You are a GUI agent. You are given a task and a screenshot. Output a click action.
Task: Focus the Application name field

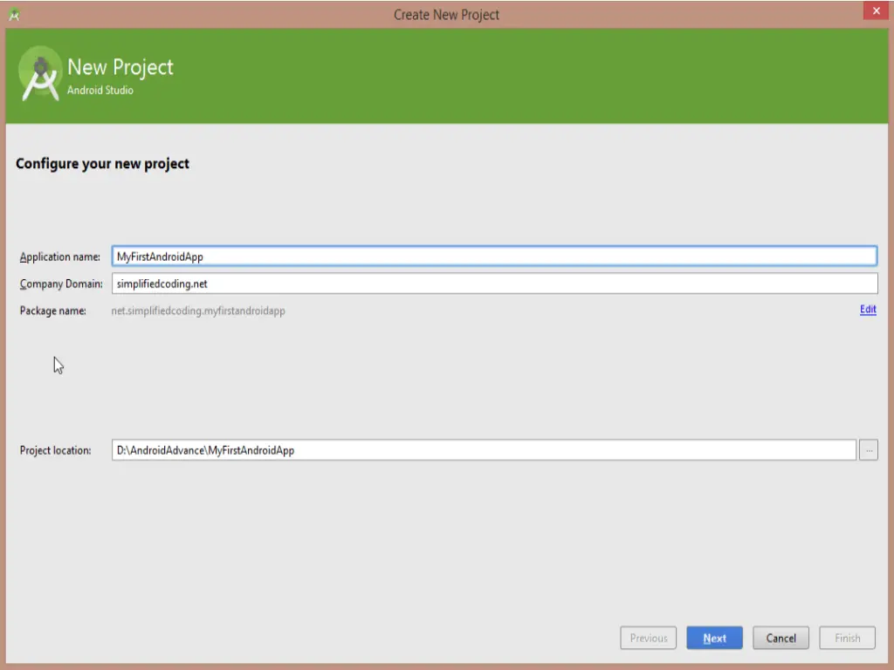coord(494,256)
